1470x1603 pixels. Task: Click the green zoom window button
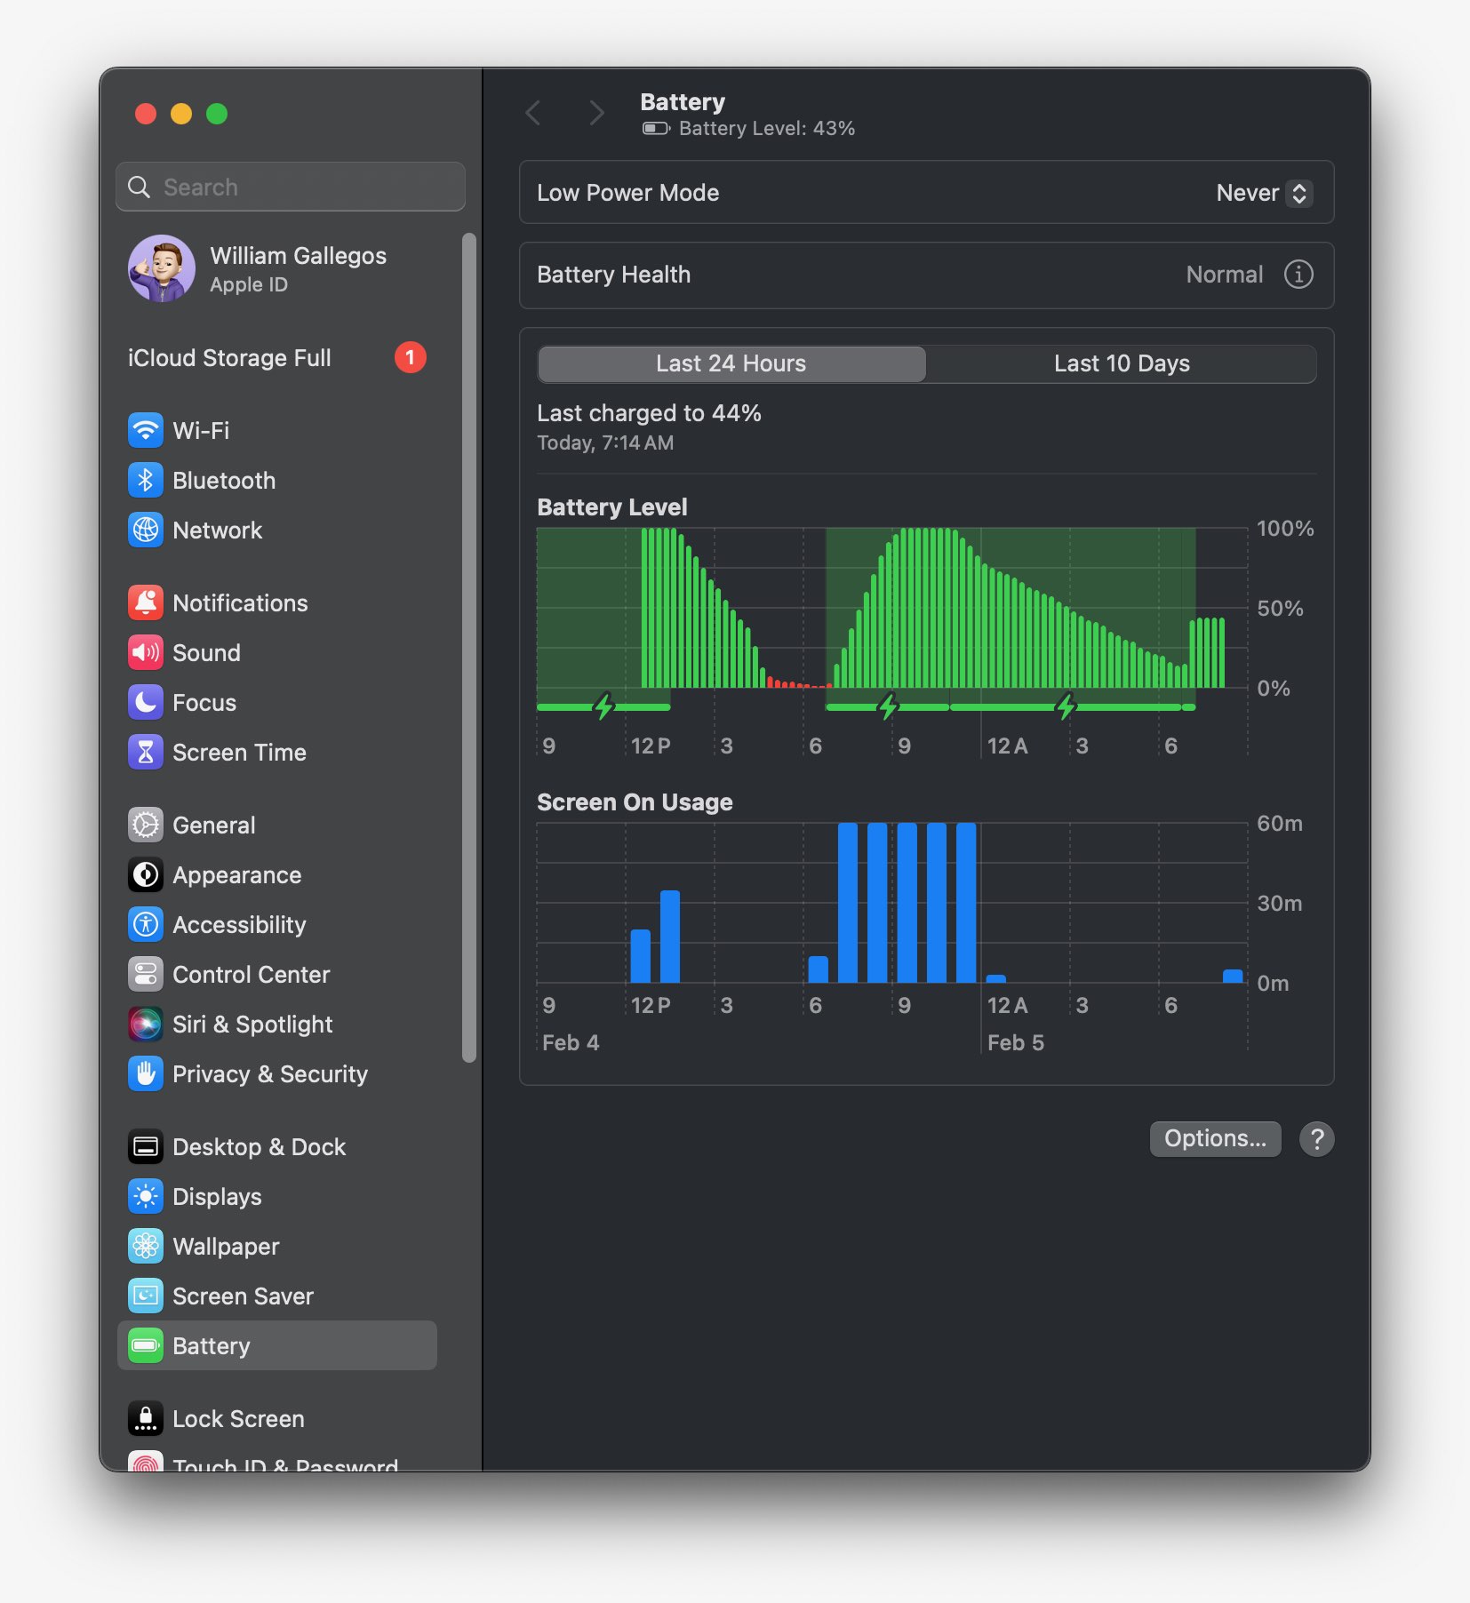pyautogui.click(x=217, y=114)
